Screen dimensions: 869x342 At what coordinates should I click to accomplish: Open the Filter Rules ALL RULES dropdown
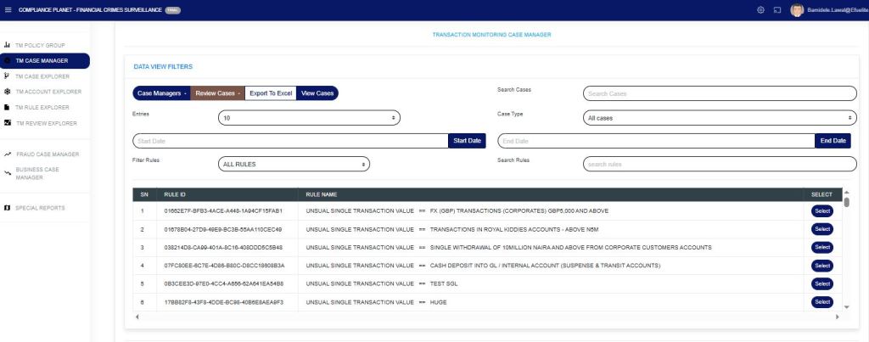(x=294, y=164)
